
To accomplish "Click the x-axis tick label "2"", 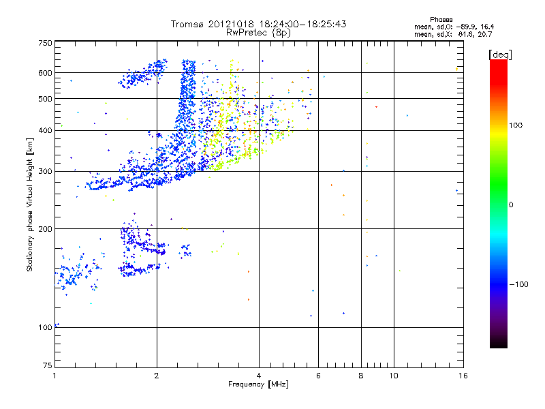I will point(157,376).
